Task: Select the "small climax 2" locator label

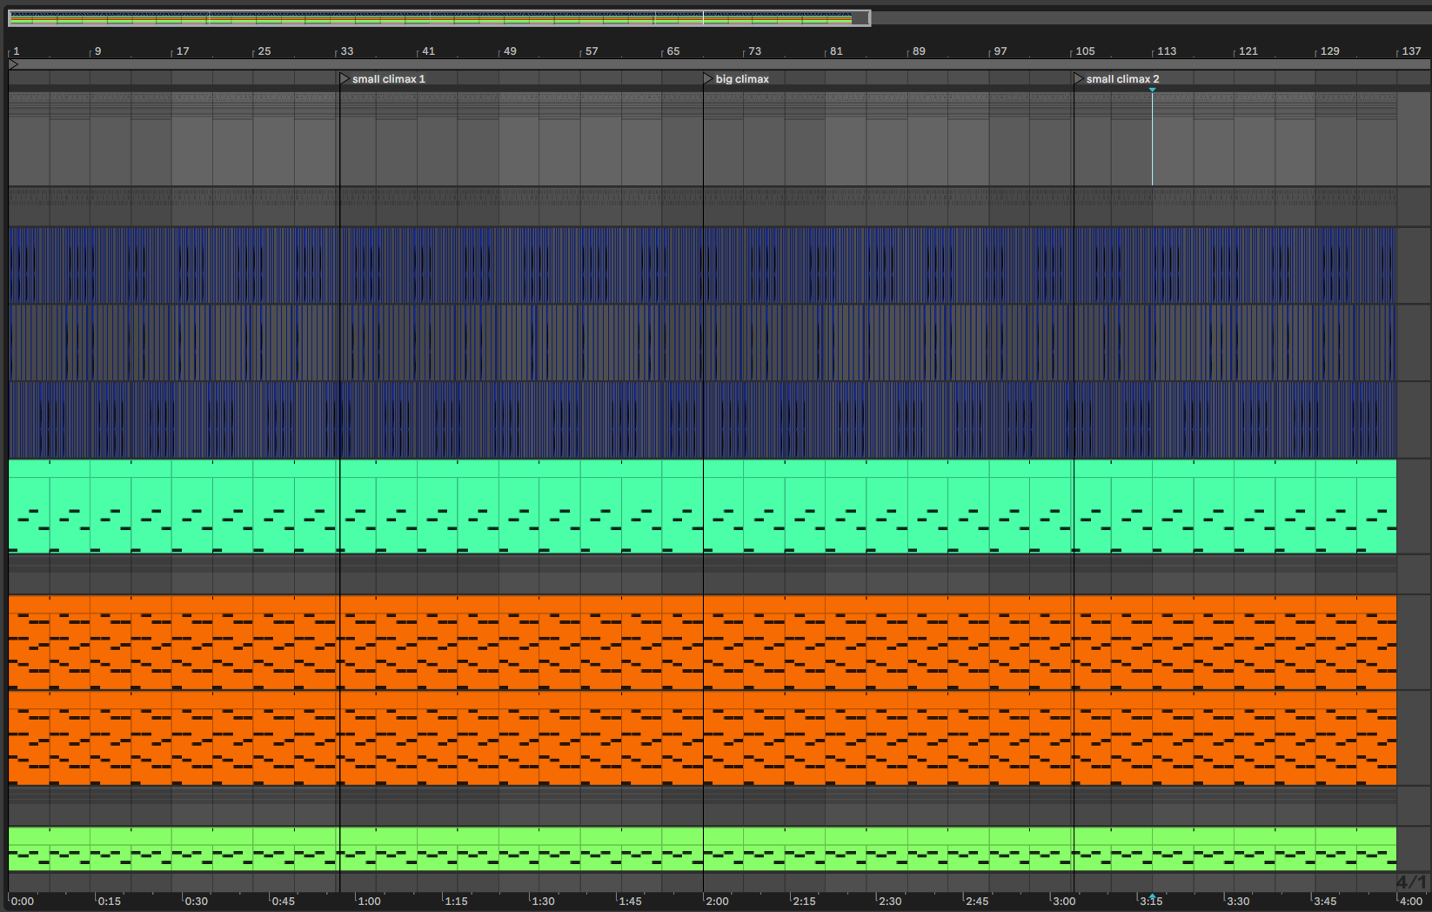Action: [x=1122, y=79]
